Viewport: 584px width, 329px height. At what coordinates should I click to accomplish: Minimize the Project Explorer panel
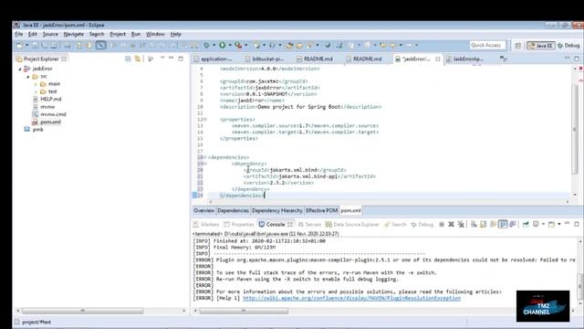click(x=171, y=58)
